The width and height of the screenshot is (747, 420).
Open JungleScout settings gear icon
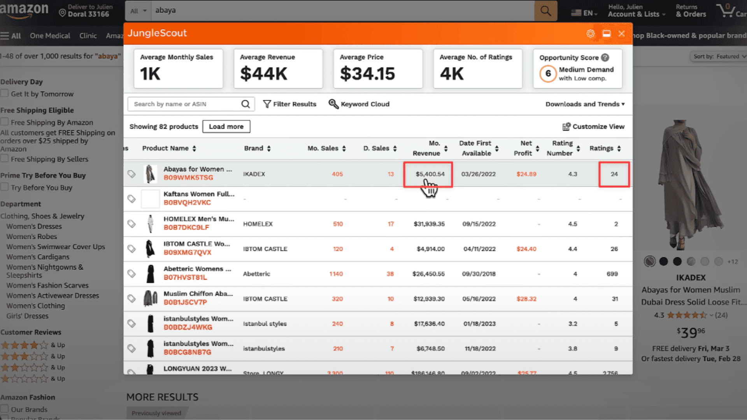(590, 34)
